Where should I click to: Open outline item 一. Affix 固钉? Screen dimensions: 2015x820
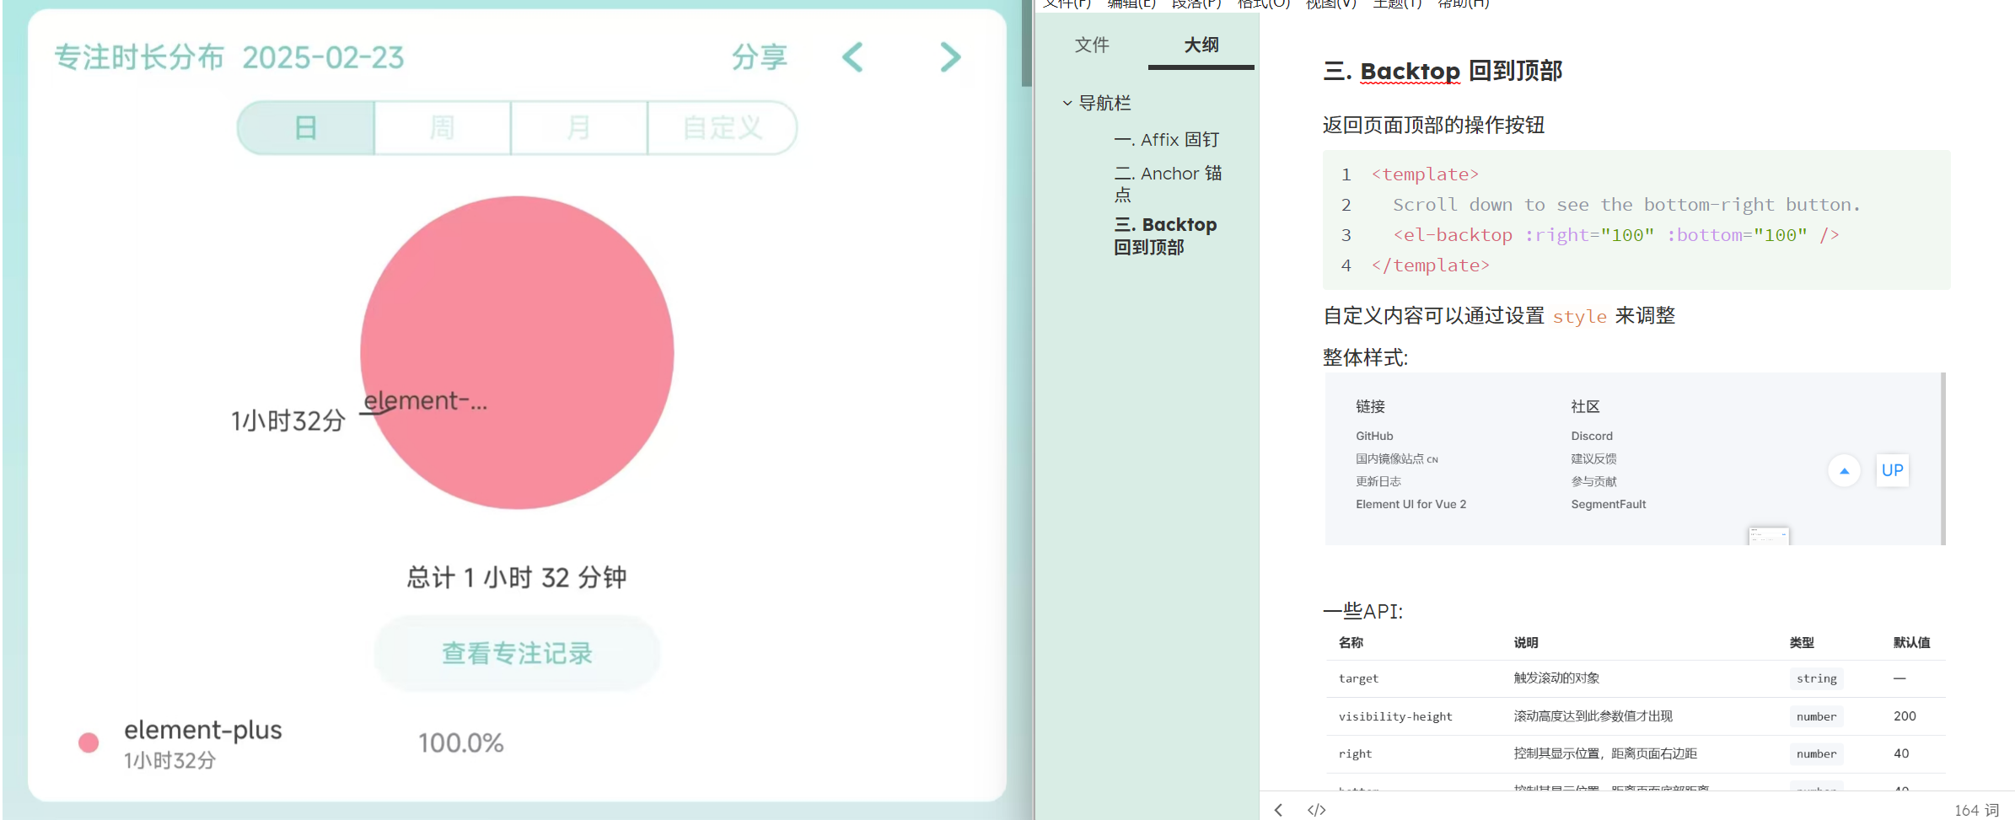click(1167, 140)
